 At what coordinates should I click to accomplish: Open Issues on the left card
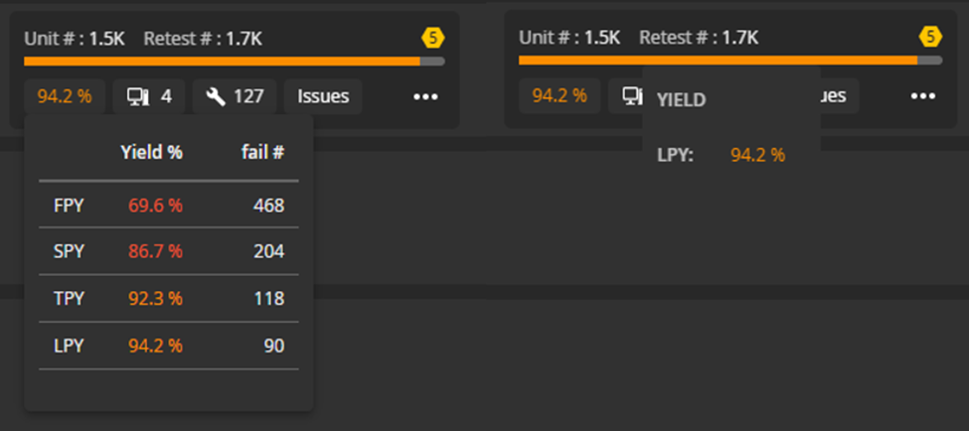tap(323, 97)
